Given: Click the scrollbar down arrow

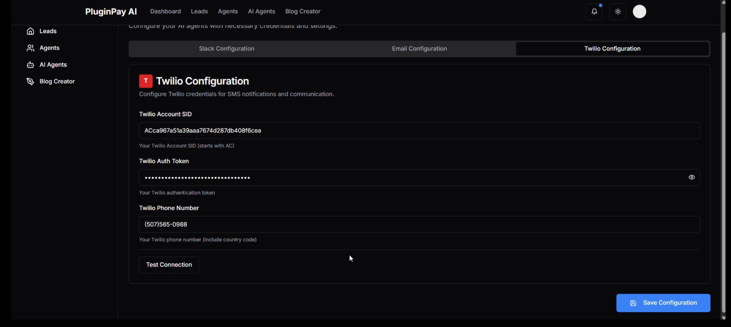Looking at the screenshot, I should click(x=724, y=317).
